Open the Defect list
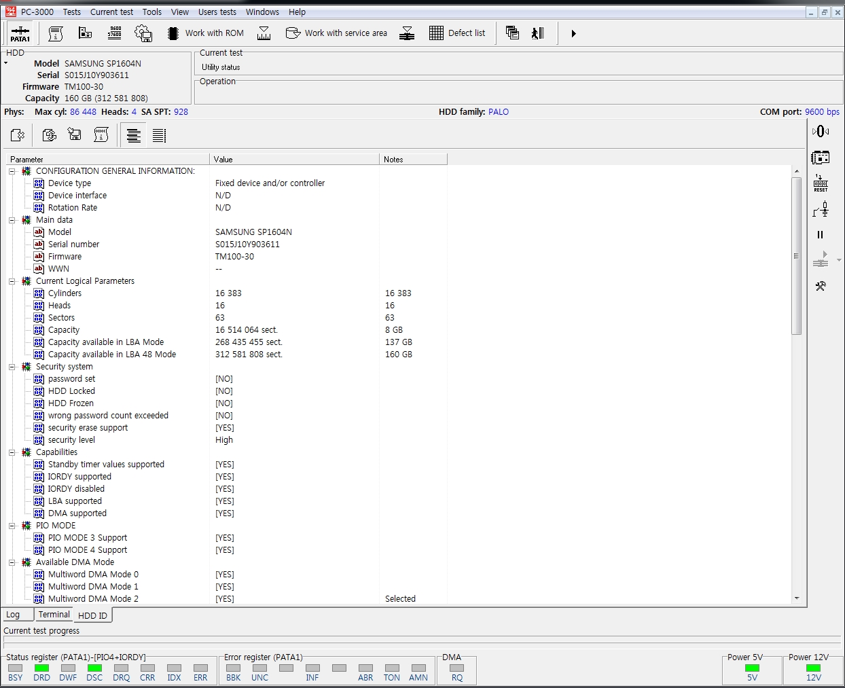The image size is (845, 688). click(x=457, y=33)
